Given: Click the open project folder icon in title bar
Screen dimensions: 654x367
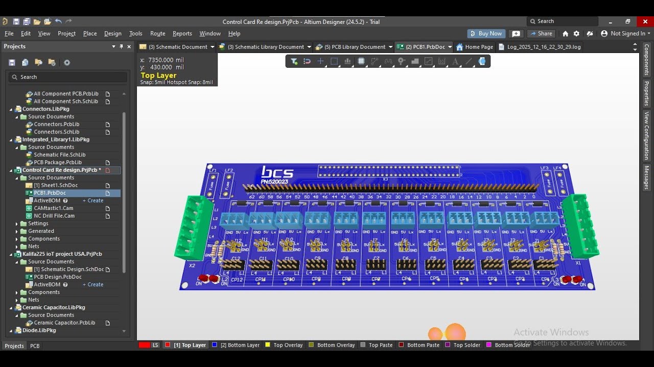Looking at the screenshot, I should 48,21.
